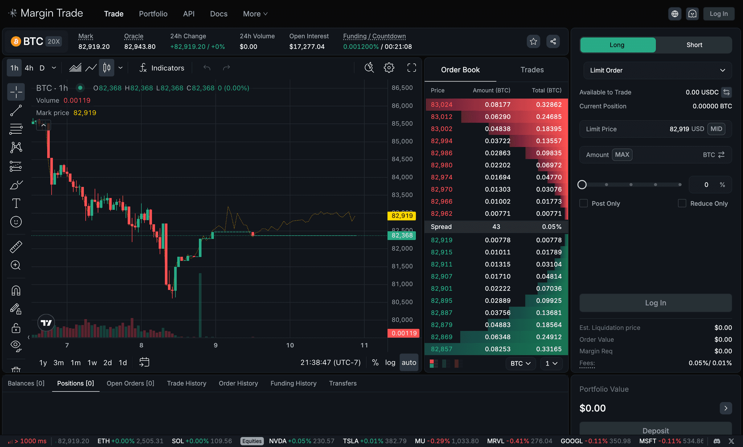Select the ruler measure tool
Image resolution: width=743 pixels, height=447 pixels.
coord(16,247)
